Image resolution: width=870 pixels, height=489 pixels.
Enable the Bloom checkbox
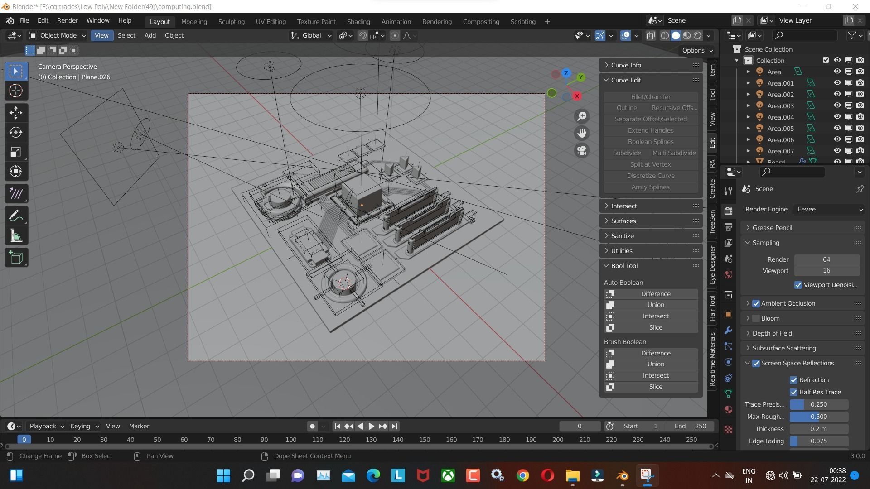756,318
